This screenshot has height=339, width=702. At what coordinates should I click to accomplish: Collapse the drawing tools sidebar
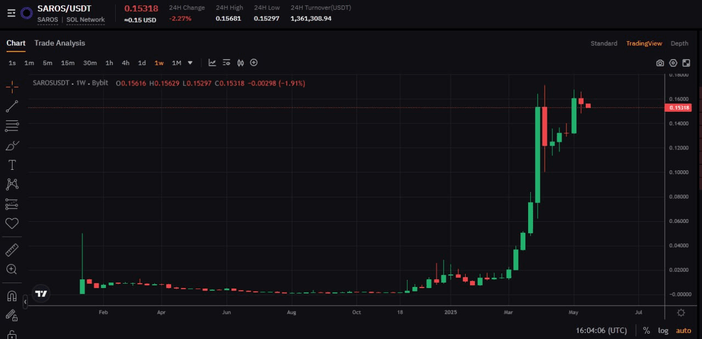(x=25, y=302)
